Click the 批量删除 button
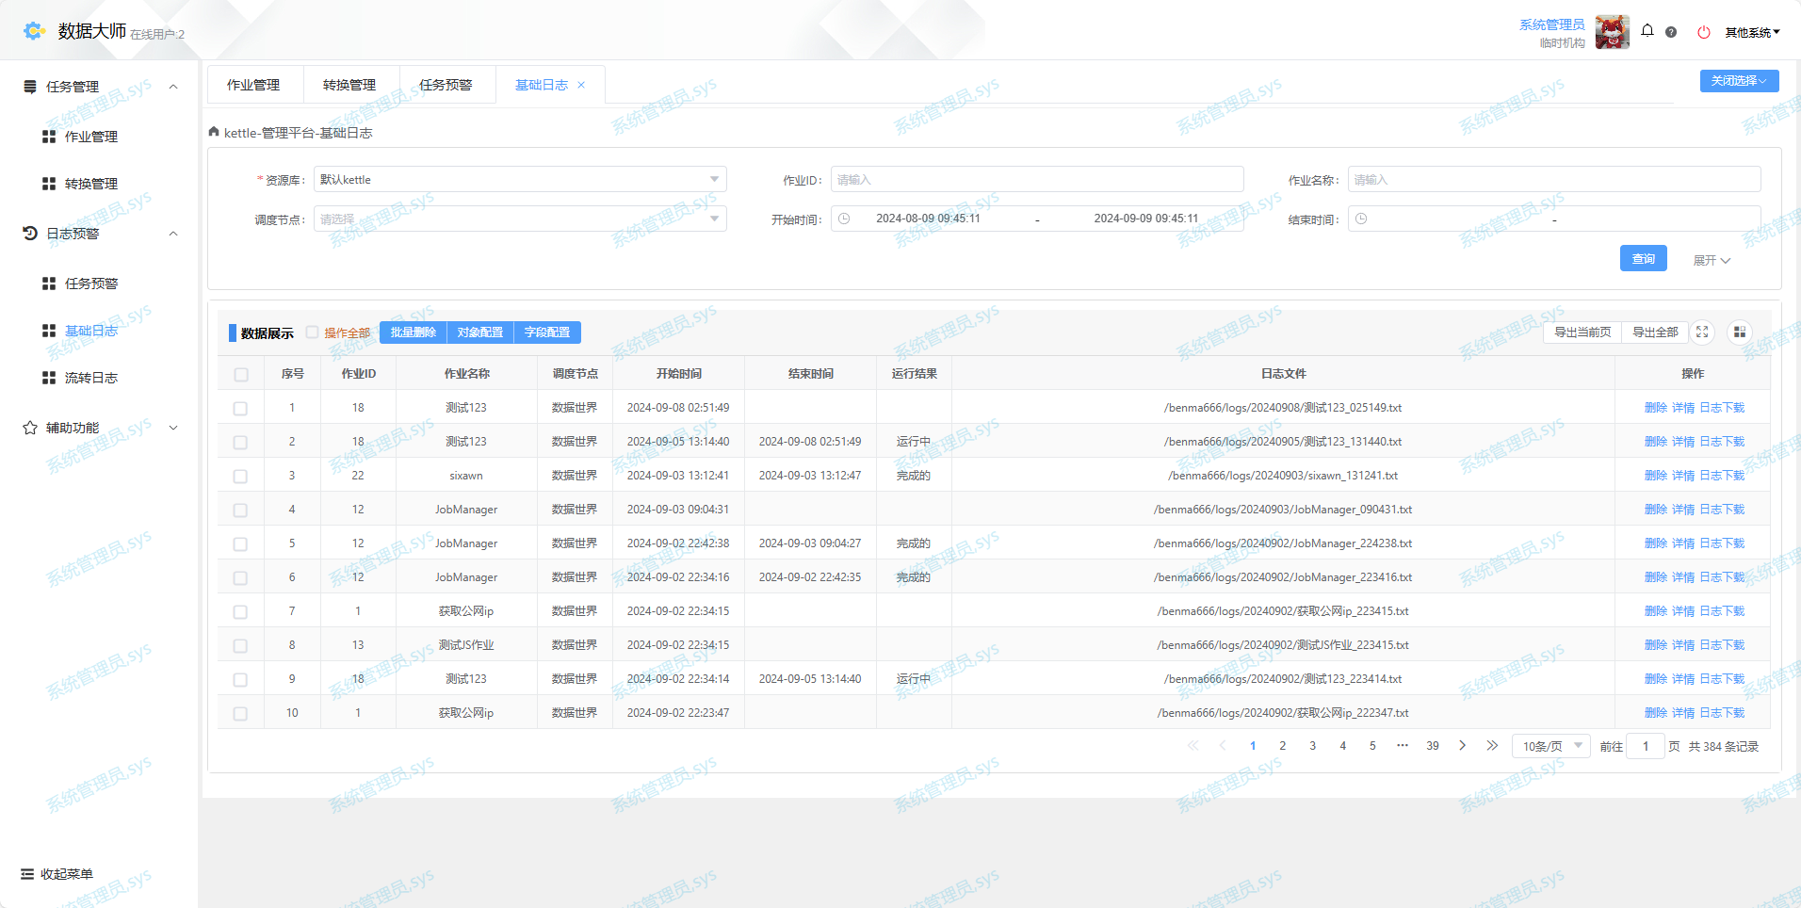The height and width of the screenshot is (908, 1801). [413, 332]
